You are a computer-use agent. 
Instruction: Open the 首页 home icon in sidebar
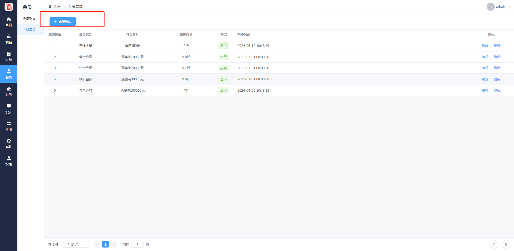pos(9,19)
